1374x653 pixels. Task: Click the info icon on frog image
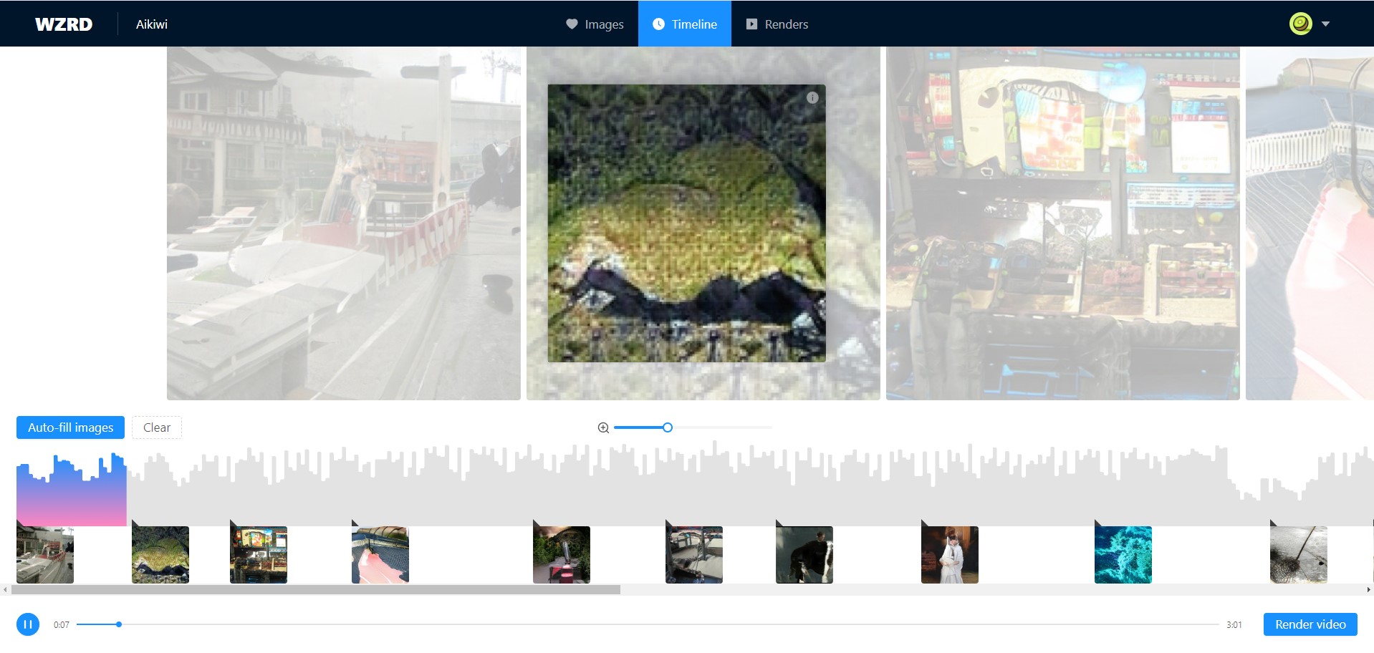click(x=812, y=97)
